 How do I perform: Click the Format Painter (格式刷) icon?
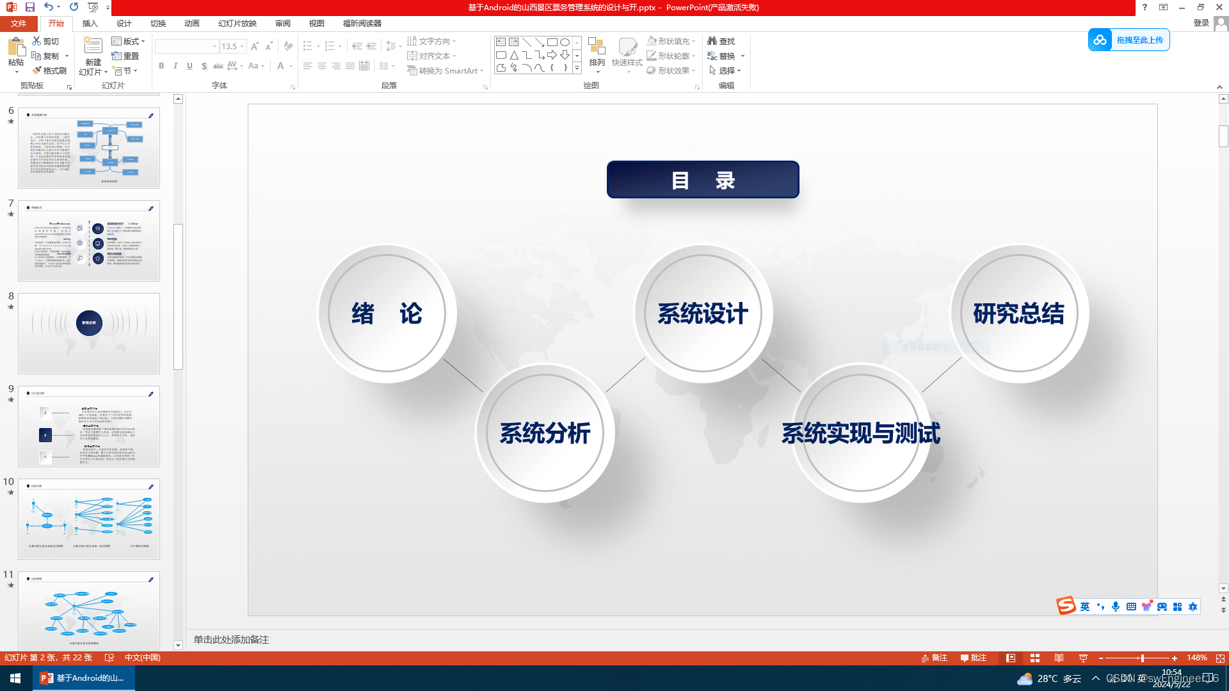click(x=38, y=70)
